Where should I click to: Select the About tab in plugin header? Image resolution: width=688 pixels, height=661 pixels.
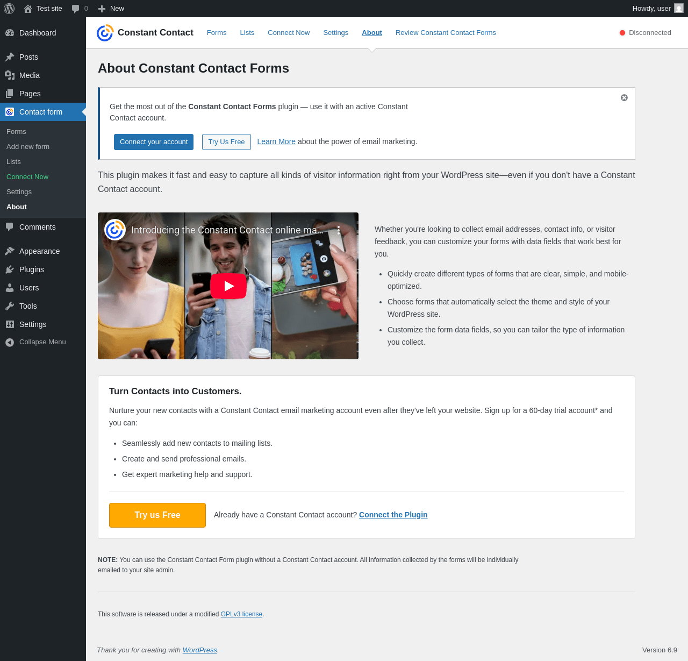tap(372, 33)
